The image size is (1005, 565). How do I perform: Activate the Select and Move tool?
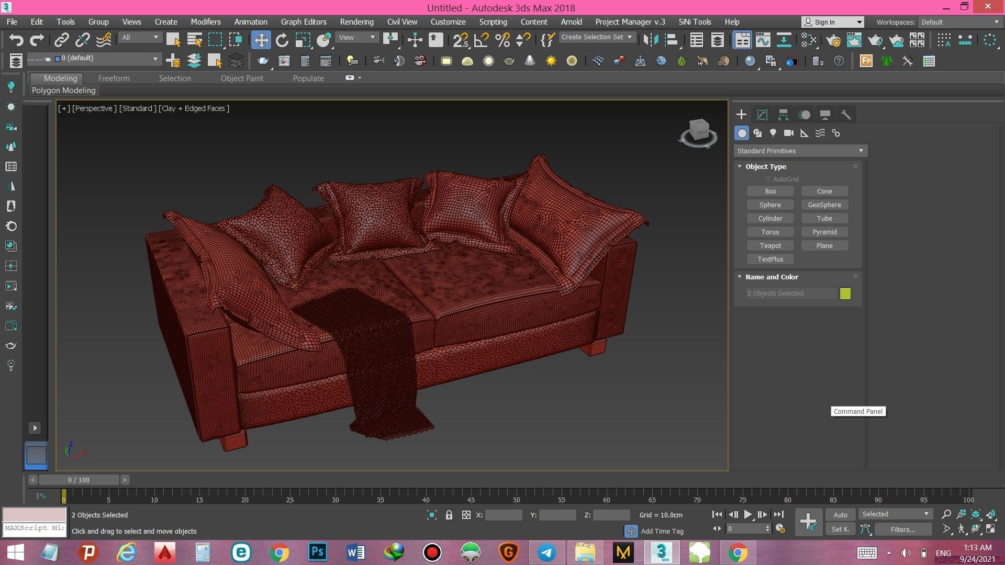(x=261, y=39)
